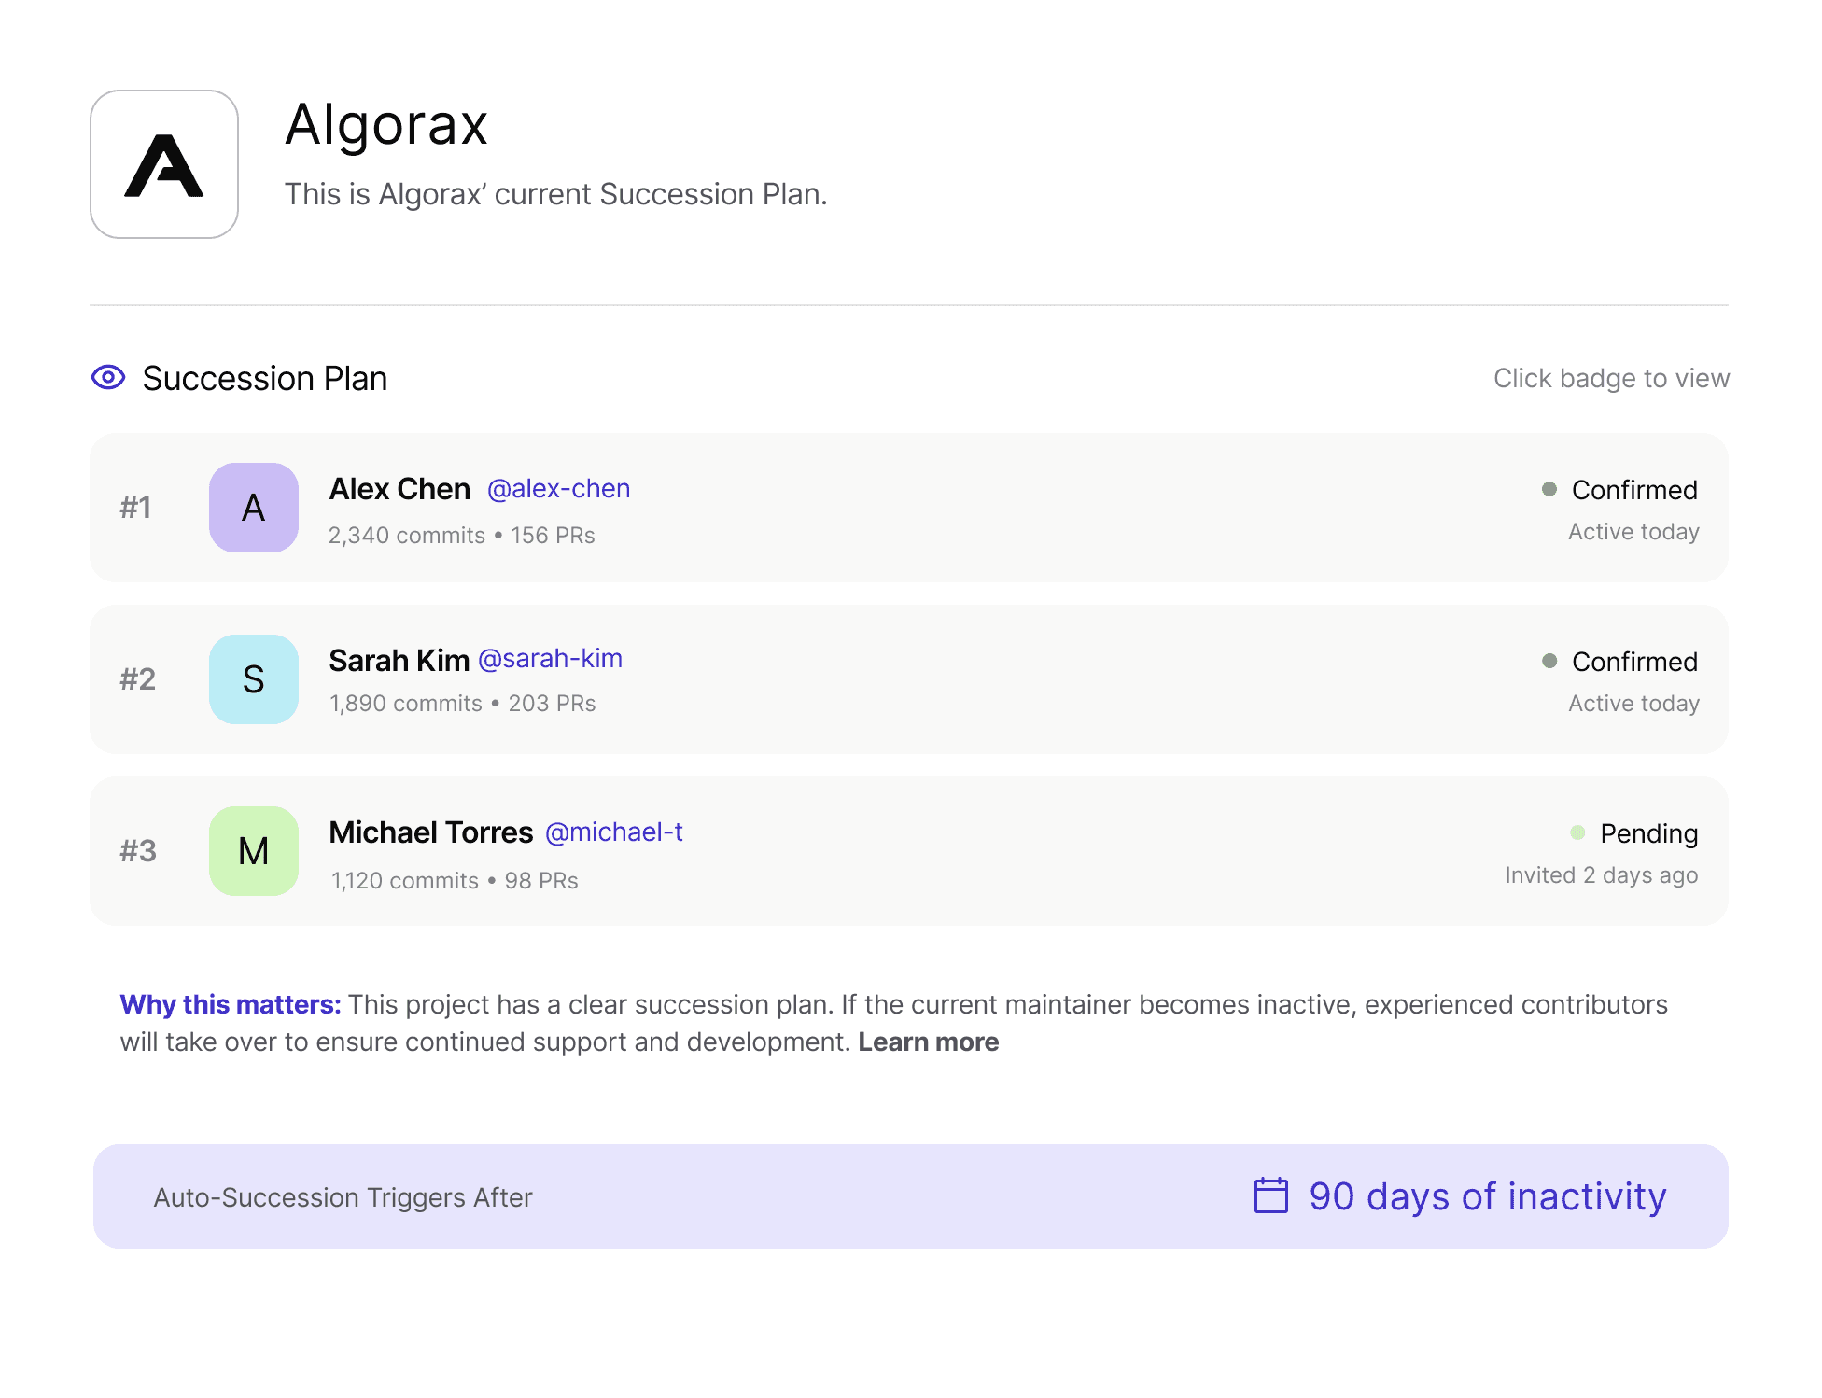Click the calendar icon near 90 days

click(1270, 1195)
